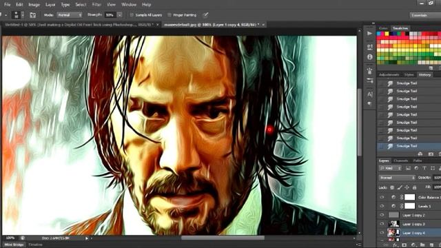Viewport: 441px width, 248px height.
Task: Create new fill or adjustment layer icon
Action: [413, 245]
